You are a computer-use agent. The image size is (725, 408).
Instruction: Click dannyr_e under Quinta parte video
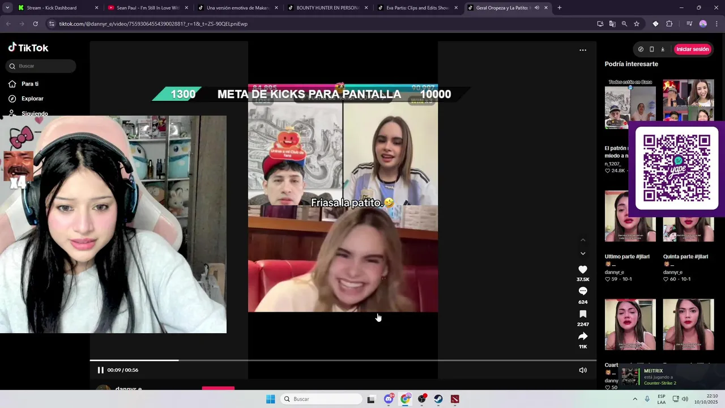[673, 273]
